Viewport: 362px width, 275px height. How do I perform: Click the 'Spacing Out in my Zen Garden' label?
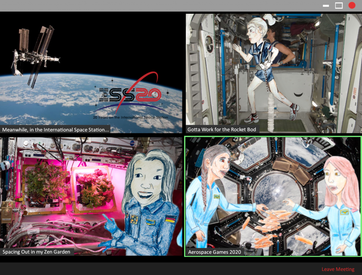coord(36,252)
